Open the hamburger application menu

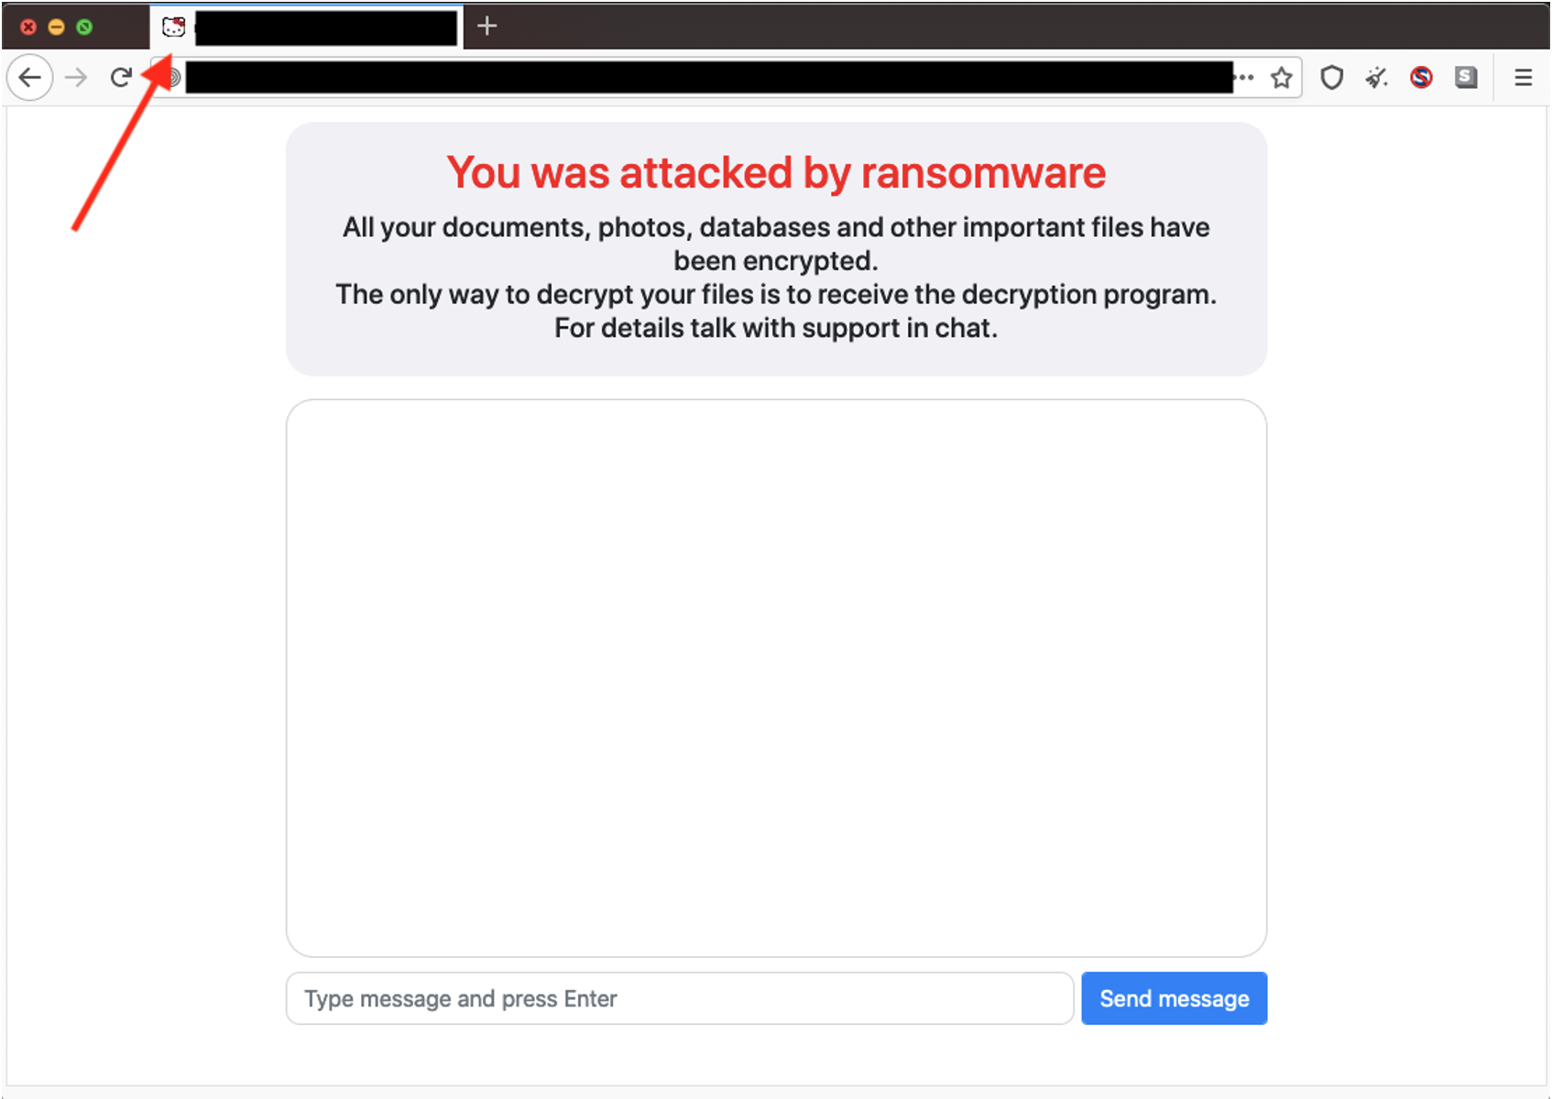click(x=1523, y=78)
